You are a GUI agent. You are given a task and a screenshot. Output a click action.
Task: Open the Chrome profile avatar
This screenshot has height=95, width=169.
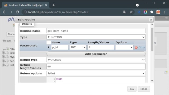point(158,12)
